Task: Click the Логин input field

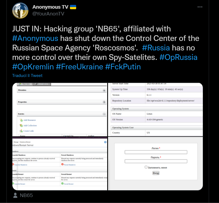Action: tap(156, 152)
